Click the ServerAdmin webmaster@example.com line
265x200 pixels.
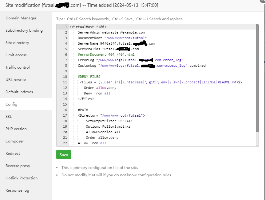[x=111, y=32]
